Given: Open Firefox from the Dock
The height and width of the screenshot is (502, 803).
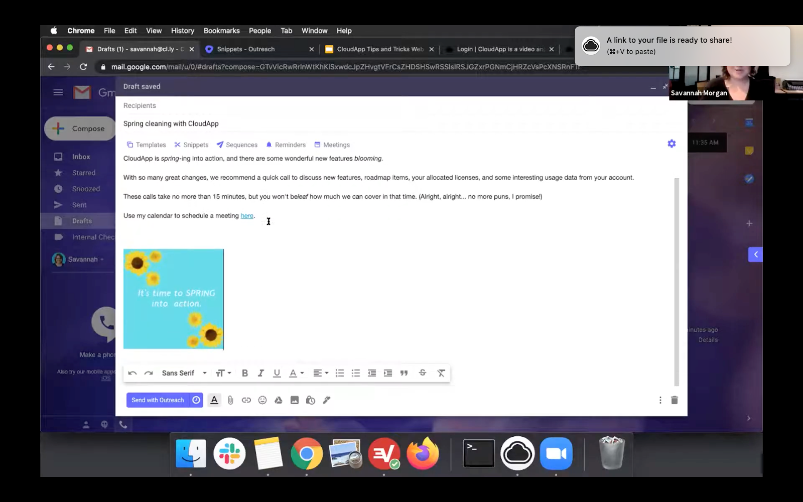Looking at the screenshot, I should click(423, 454).
